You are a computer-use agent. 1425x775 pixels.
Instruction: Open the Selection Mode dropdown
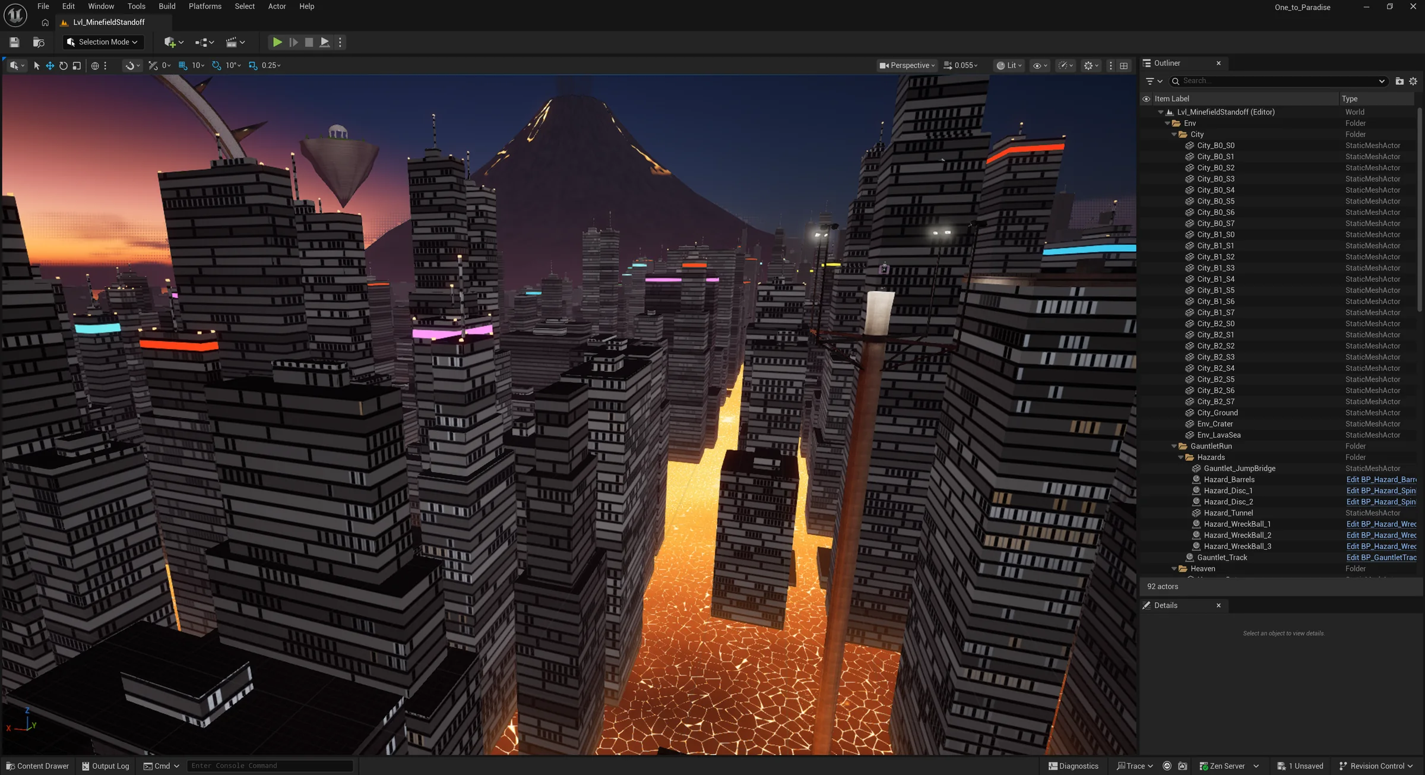click(103, 42)
